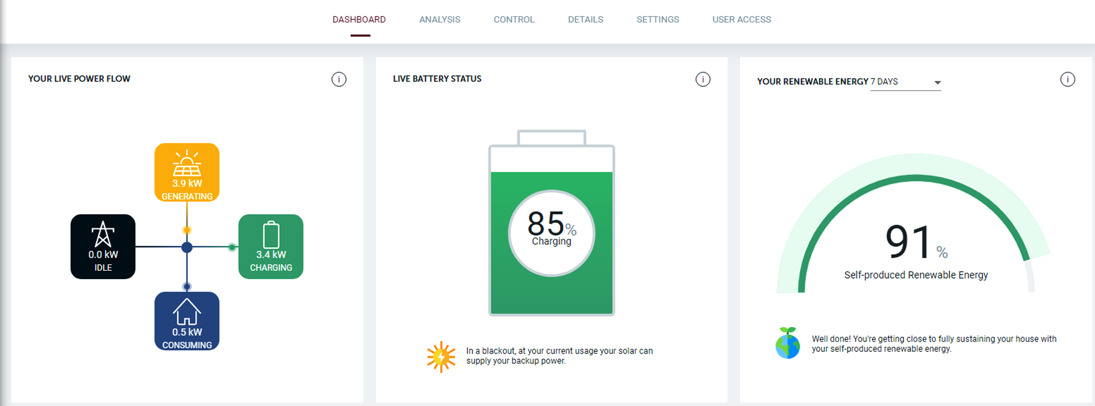
Task: Go to the Details tab
Action: [x=585, y=20]
